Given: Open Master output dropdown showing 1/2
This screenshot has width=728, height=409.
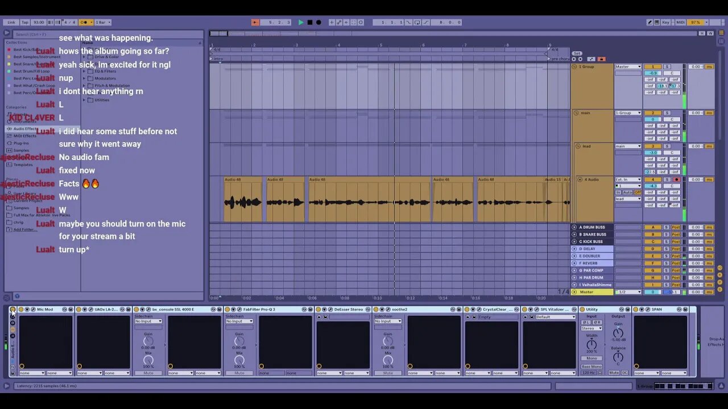Looking at the screenshot, I should (x=628, y=292).
